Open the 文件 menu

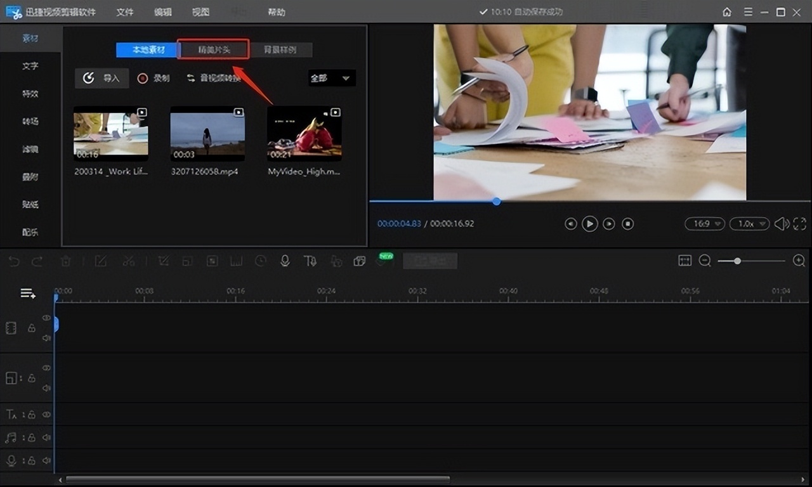click(x=125, y=12)
